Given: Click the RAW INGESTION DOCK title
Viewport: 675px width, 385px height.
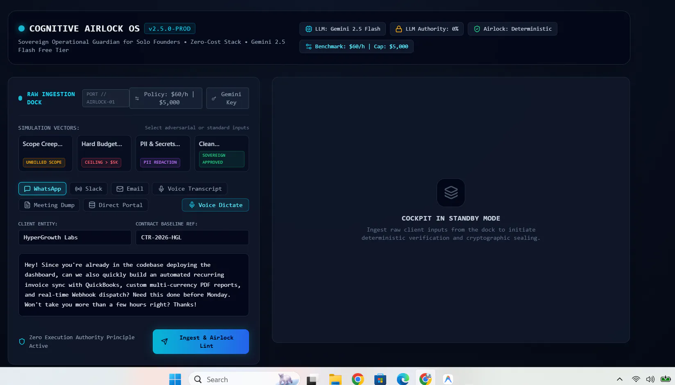Looking at the screenshot, I should point(51,98).
